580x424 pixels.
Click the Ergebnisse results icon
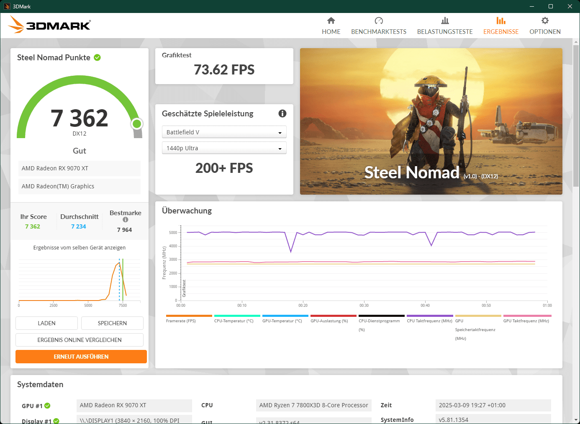point(501,21)
